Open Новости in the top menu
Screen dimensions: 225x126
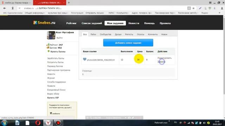[x=134, y=23]
